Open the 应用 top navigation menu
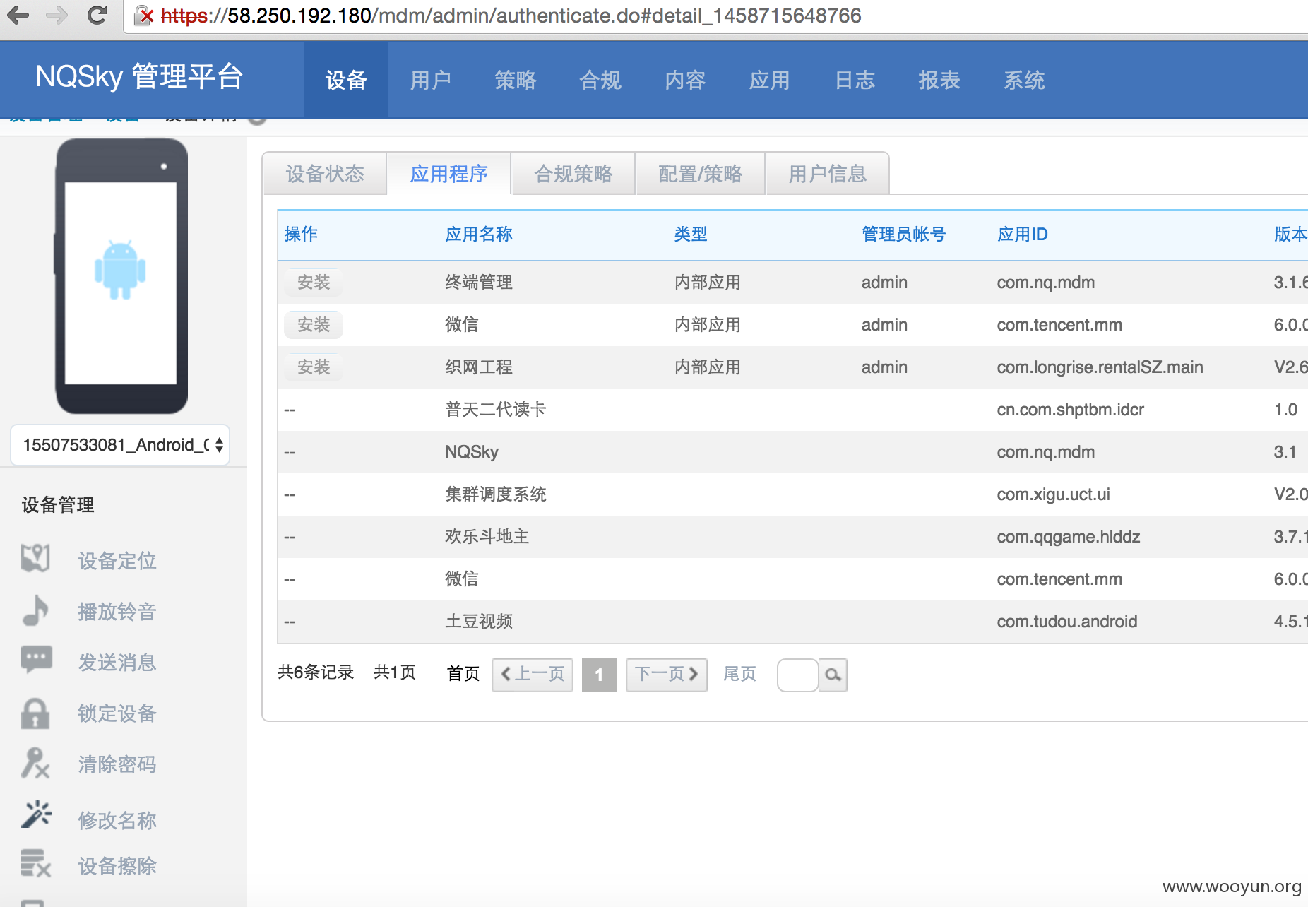 770,80
